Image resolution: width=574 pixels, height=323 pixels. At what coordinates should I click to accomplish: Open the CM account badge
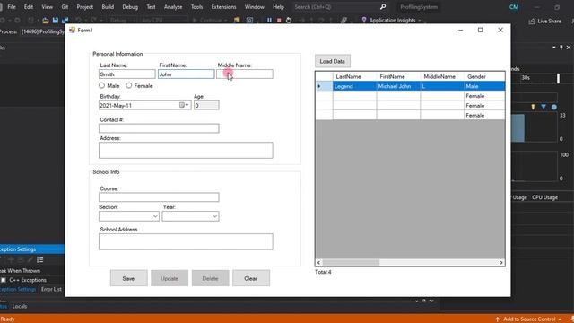[514, 7]
